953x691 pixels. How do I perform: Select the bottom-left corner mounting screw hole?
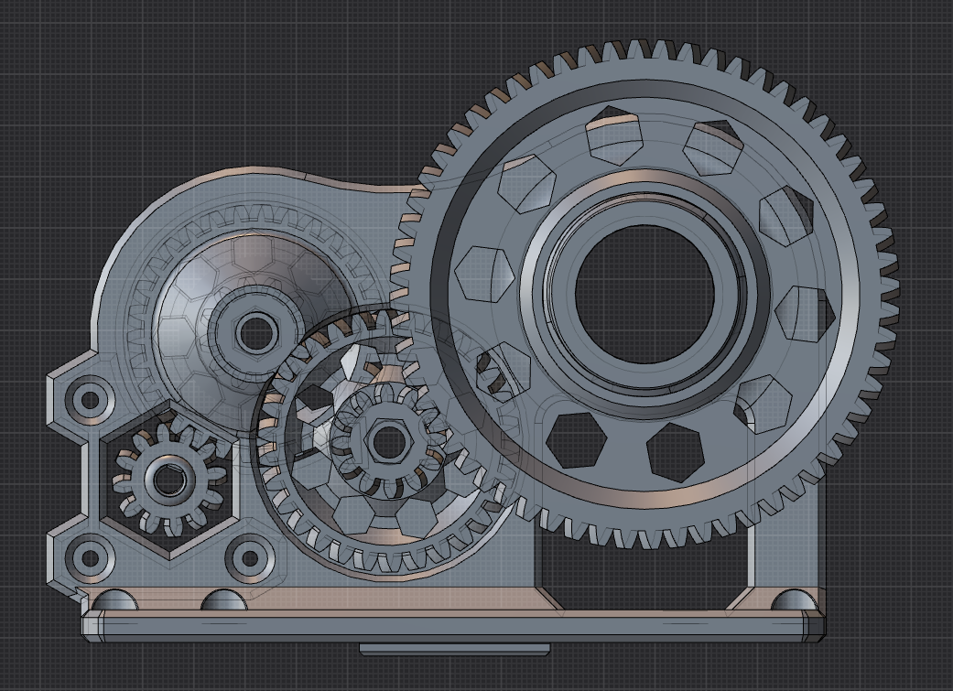tap(90, 558)
